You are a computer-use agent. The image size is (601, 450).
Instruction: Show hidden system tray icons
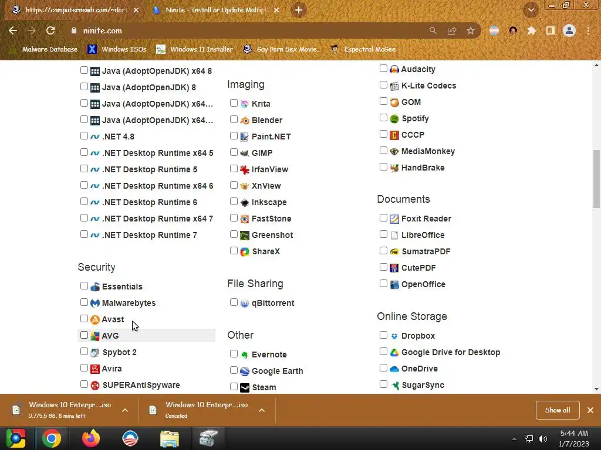point(514,439)
